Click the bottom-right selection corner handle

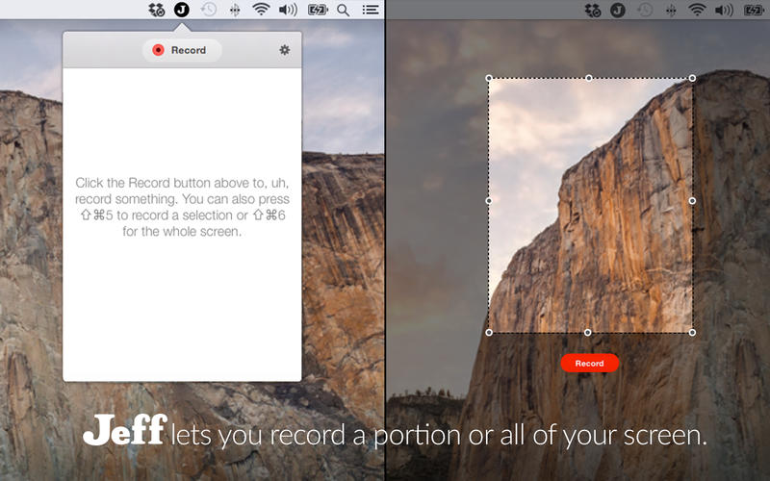point(692,333)
